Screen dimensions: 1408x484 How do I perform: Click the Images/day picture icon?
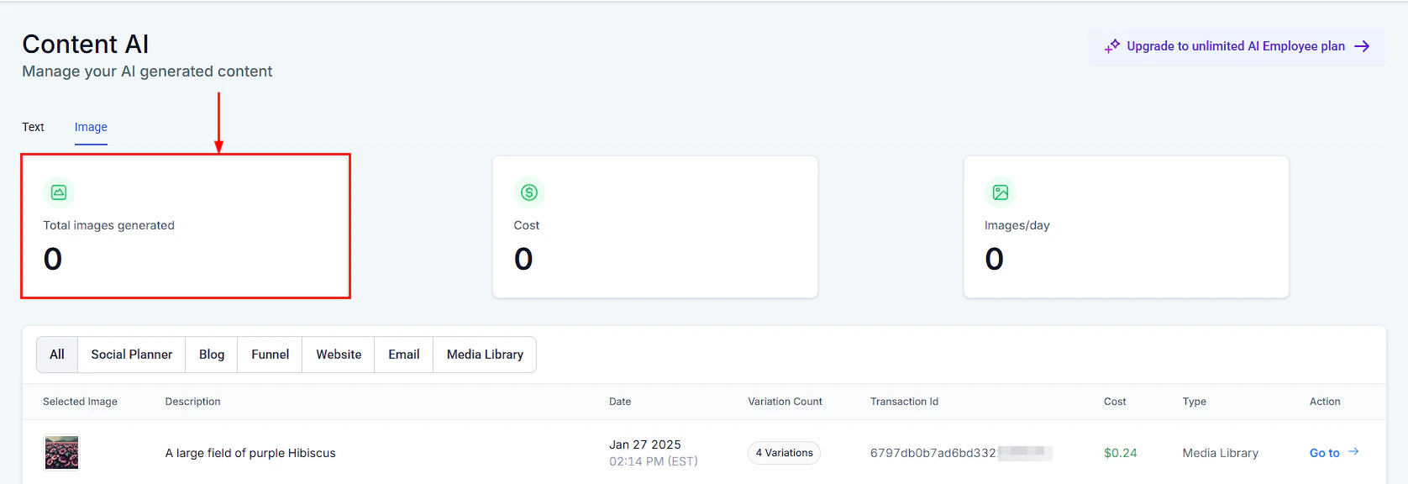(1001, 192)
